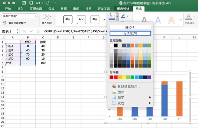Switch to the 图表设计 tab
198x128 pixels.
coord(123,9)
